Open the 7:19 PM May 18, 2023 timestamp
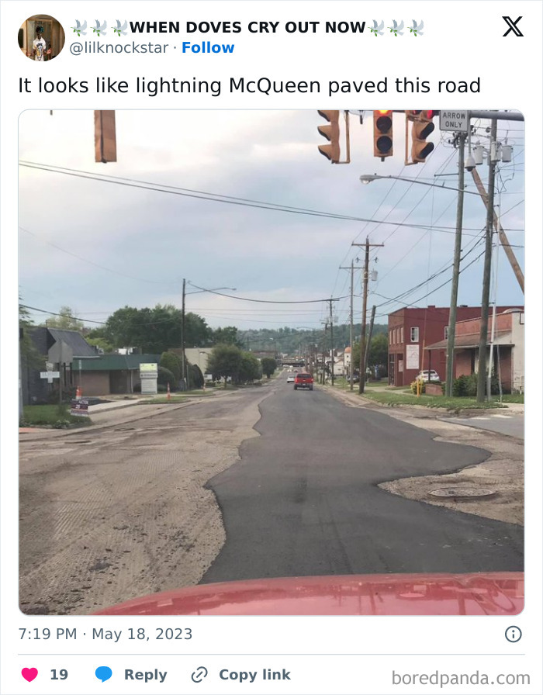This screenshot has width=543, height=695. (105, 634)
